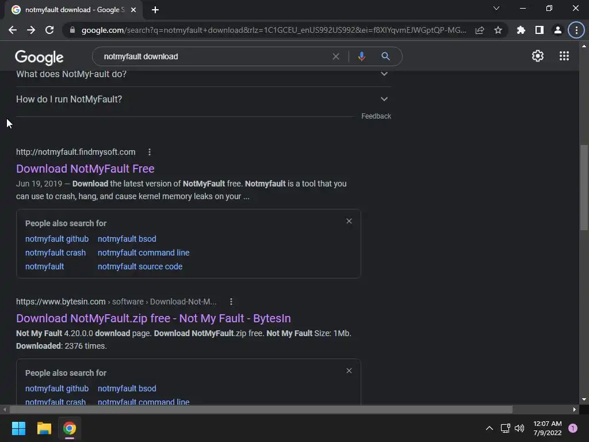Focus the Google search input field
The width and height of the screenshot is (589, 442).
214,56
